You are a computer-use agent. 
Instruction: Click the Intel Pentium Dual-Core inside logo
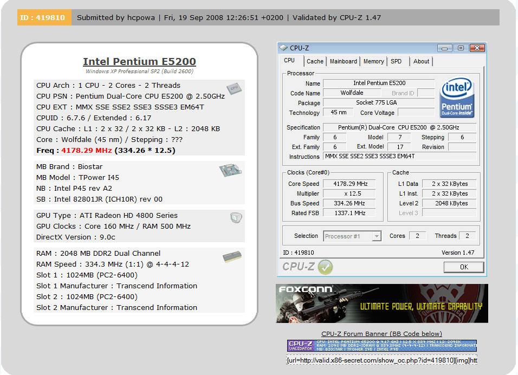(x=457, y=97)
